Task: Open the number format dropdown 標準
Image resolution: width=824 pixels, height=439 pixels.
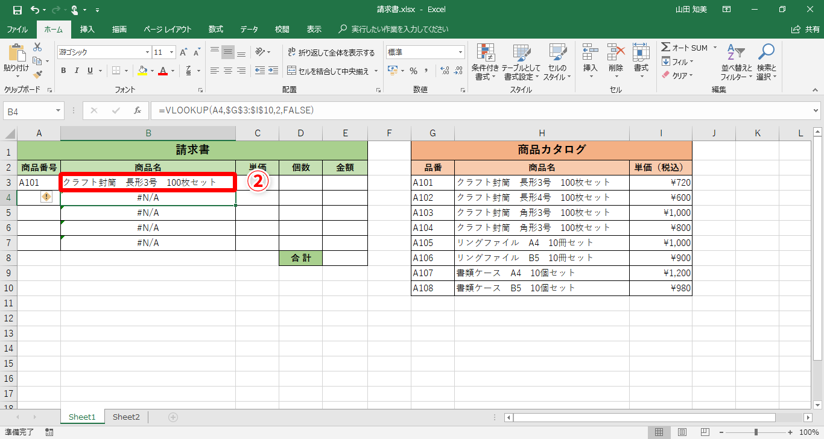Action: coord(461,52)
